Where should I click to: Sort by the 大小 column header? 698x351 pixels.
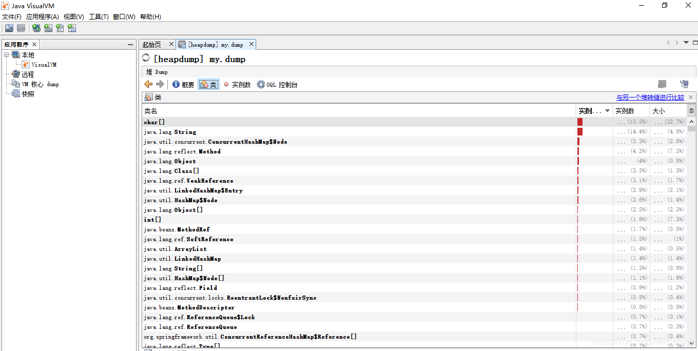coord(668,111)
